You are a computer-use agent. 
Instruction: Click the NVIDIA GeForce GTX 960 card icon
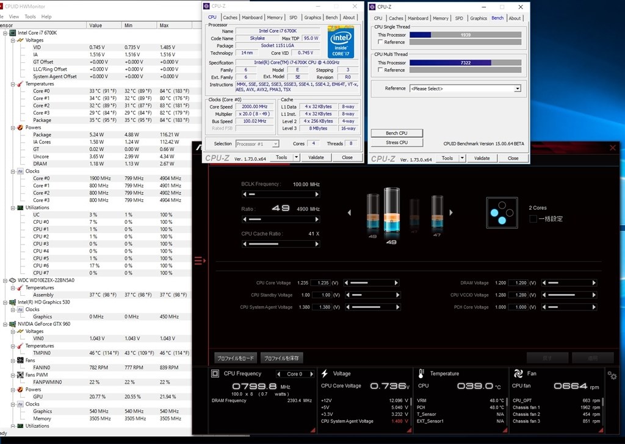click(13, 324)
